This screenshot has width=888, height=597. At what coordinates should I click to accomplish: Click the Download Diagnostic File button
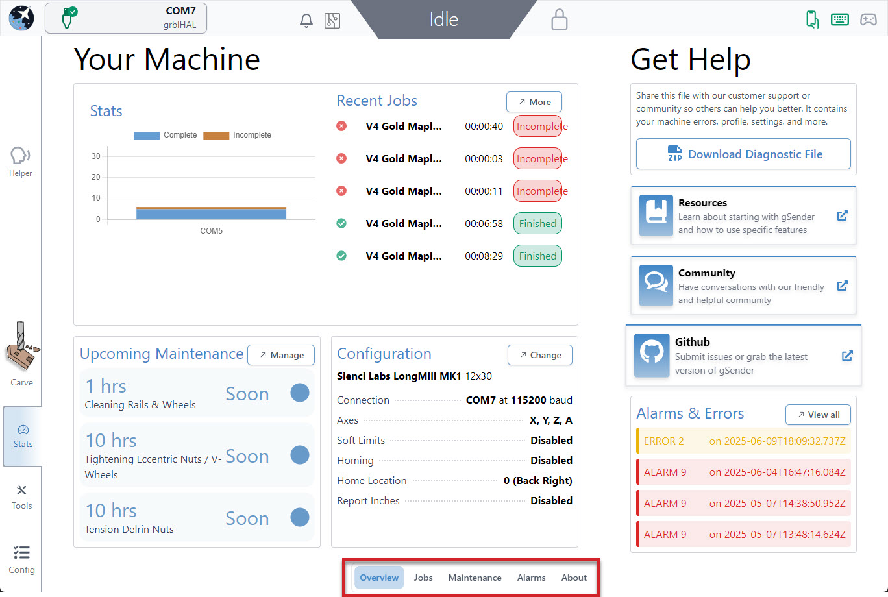coord(743,154)
